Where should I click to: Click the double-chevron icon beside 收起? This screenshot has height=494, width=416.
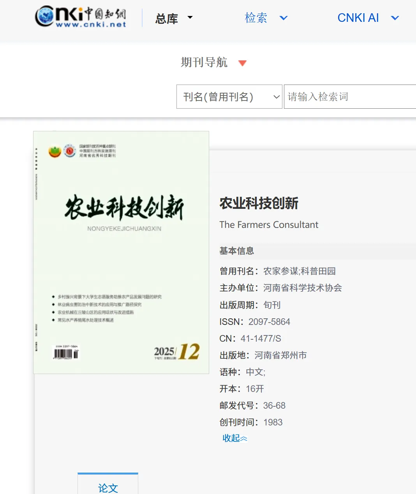(244, 439)
